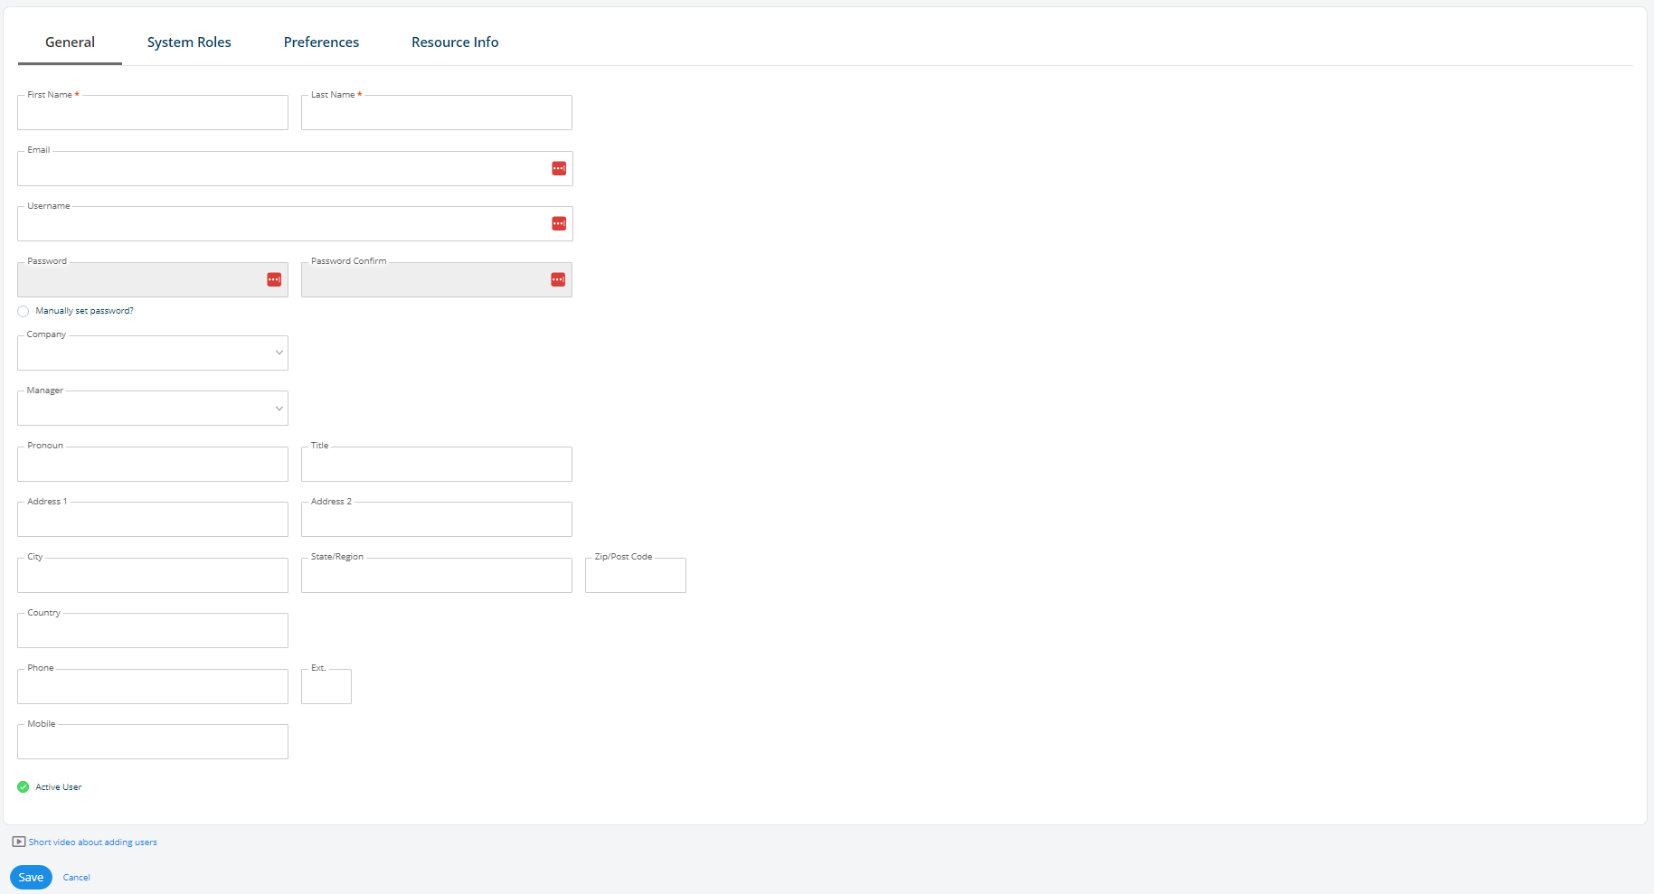Select the Password field
Screen dimensions: 1654x894
[x=153, y=279]
